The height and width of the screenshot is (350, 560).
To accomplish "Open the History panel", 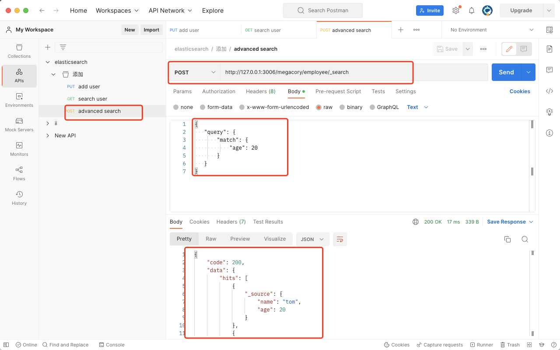I will [x=19, y=198].
